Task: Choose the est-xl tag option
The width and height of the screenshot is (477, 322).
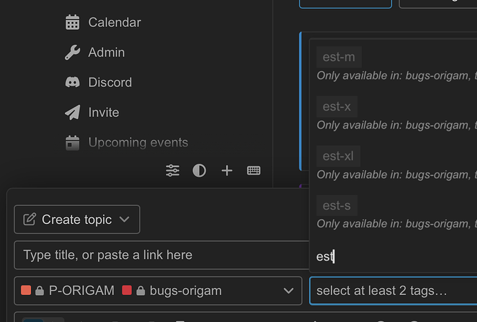Action: [x=338, y=156]
